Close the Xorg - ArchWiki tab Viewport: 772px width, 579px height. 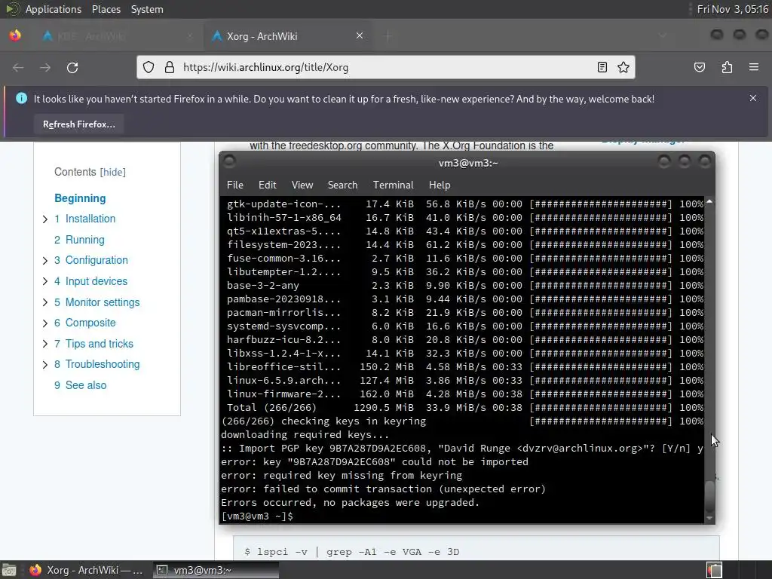click(360, 35)
